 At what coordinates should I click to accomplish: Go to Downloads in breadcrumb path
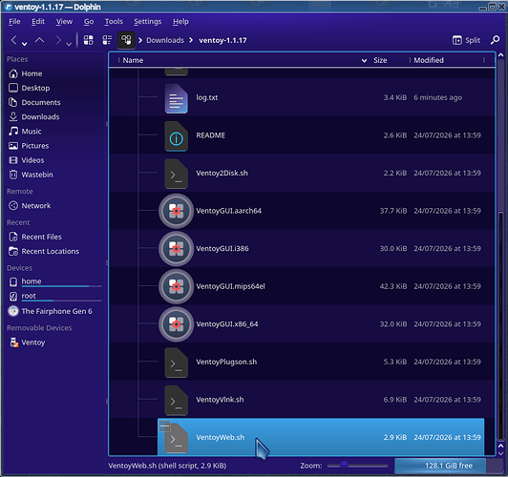click(x=165, y=40)
